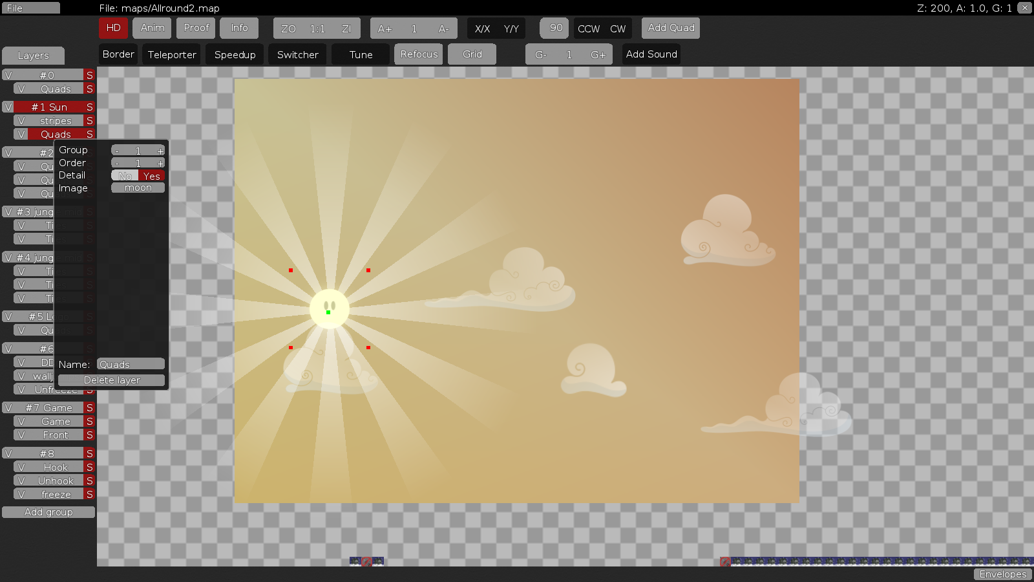
Task: Click the Add Quad button
Action: [671, 28]
